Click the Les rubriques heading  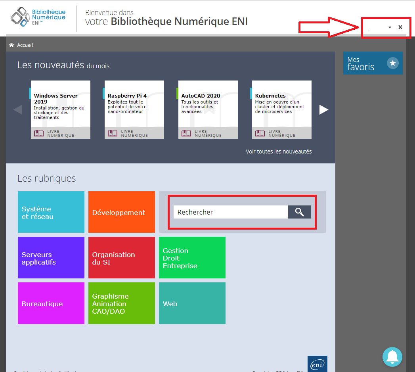tap(47, 178)
